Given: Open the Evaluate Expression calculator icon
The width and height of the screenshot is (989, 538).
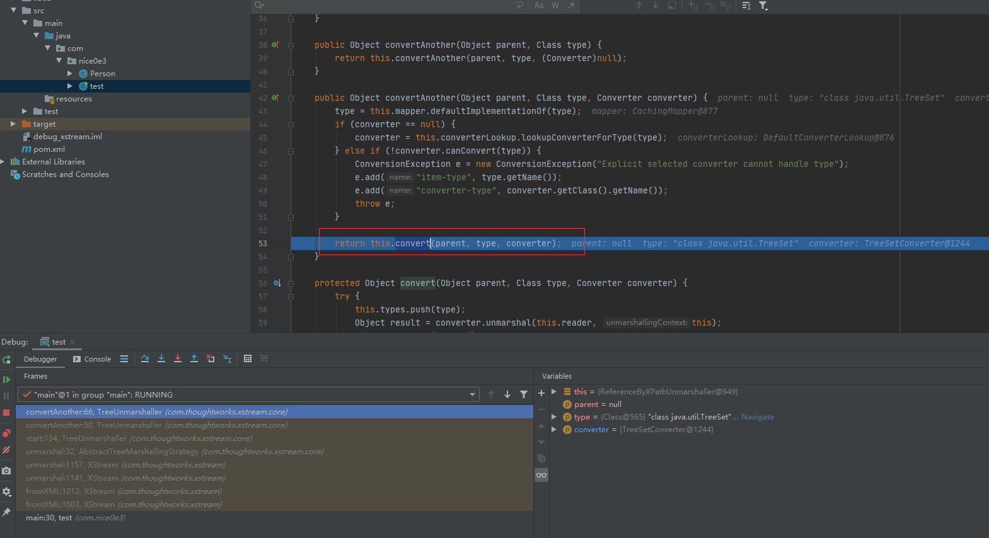Looking at the screenshot, I should [248, 358].
